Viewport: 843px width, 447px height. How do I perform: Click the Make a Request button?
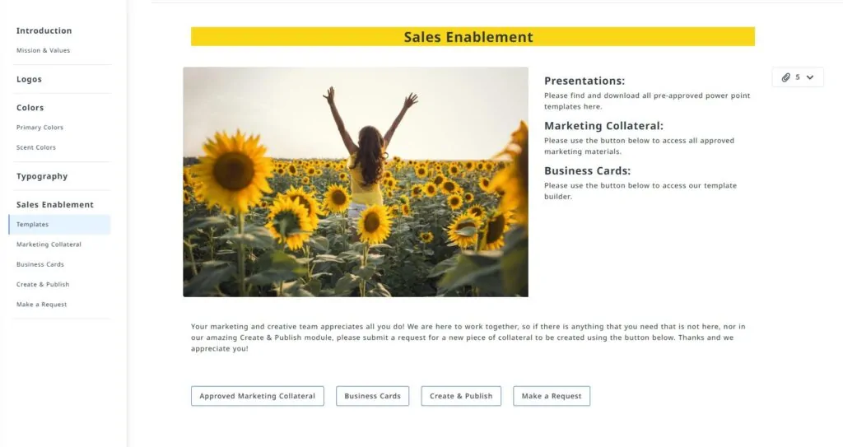pos(552,396)
